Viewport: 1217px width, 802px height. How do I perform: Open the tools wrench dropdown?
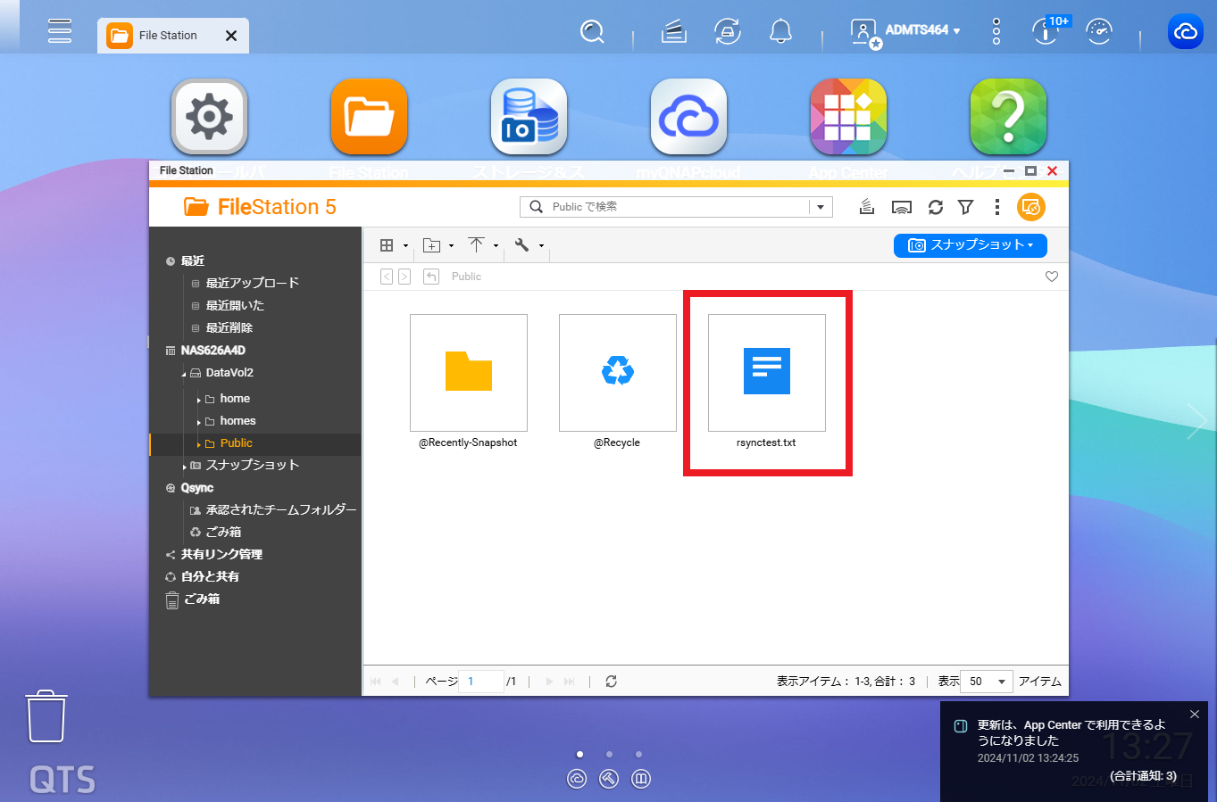coord(529,245)
